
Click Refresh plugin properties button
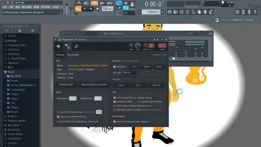(x=94, y=85)
